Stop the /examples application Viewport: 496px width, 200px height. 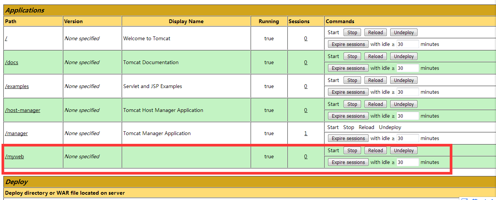[x=352, y=80]
